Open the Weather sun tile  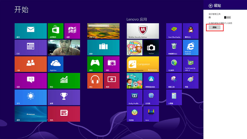click(x=31, y=97)
